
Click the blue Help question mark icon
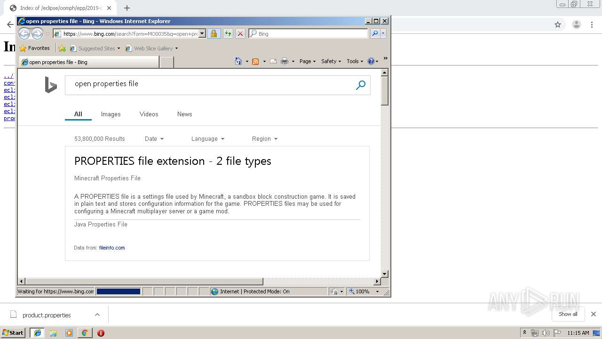coord(371,61)
